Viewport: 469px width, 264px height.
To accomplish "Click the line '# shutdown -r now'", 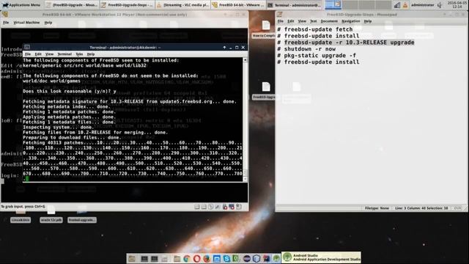I will click(x=306, y=49).
